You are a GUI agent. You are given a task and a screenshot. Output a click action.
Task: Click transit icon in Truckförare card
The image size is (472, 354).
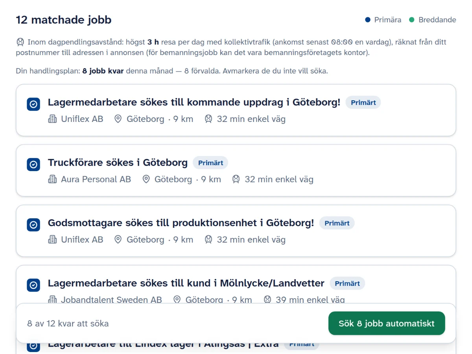tap(236, 179)
